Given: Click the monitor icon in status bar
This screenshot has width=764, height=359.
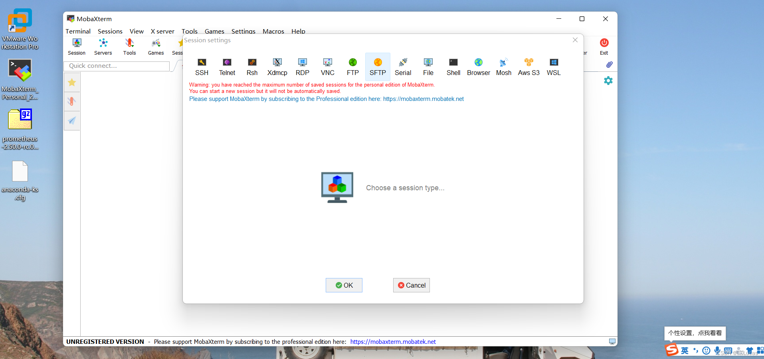Looking at the screenshot, I should click(612, 341).
